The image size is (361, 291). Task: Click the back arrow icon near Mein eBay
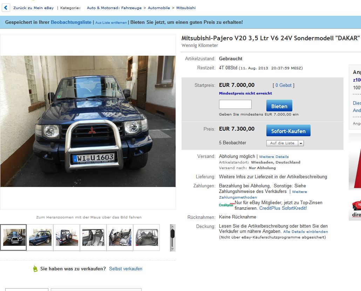(6, 8)
